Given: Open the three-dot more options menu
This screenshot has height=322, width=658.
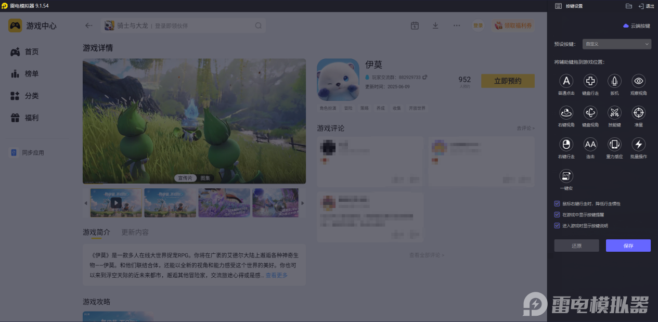Looking at the screenshot, I should (x=456, y=25).
